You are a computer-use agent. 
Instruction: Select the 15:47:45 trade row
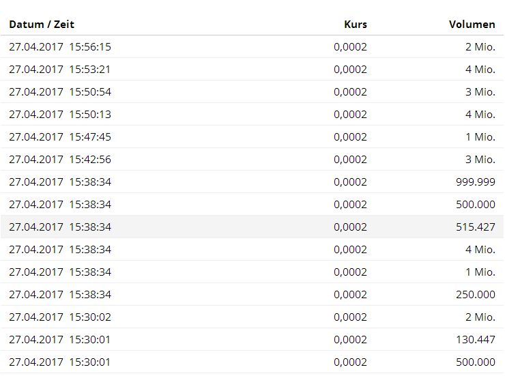pyautogui.click(x=60, y=137)
